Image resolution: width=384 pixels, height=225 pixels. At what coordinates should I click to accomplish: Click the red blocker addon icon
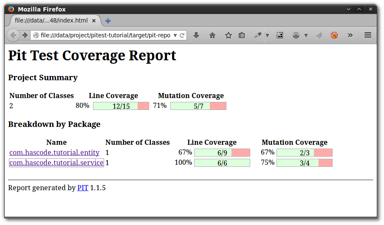click(334, 35)
